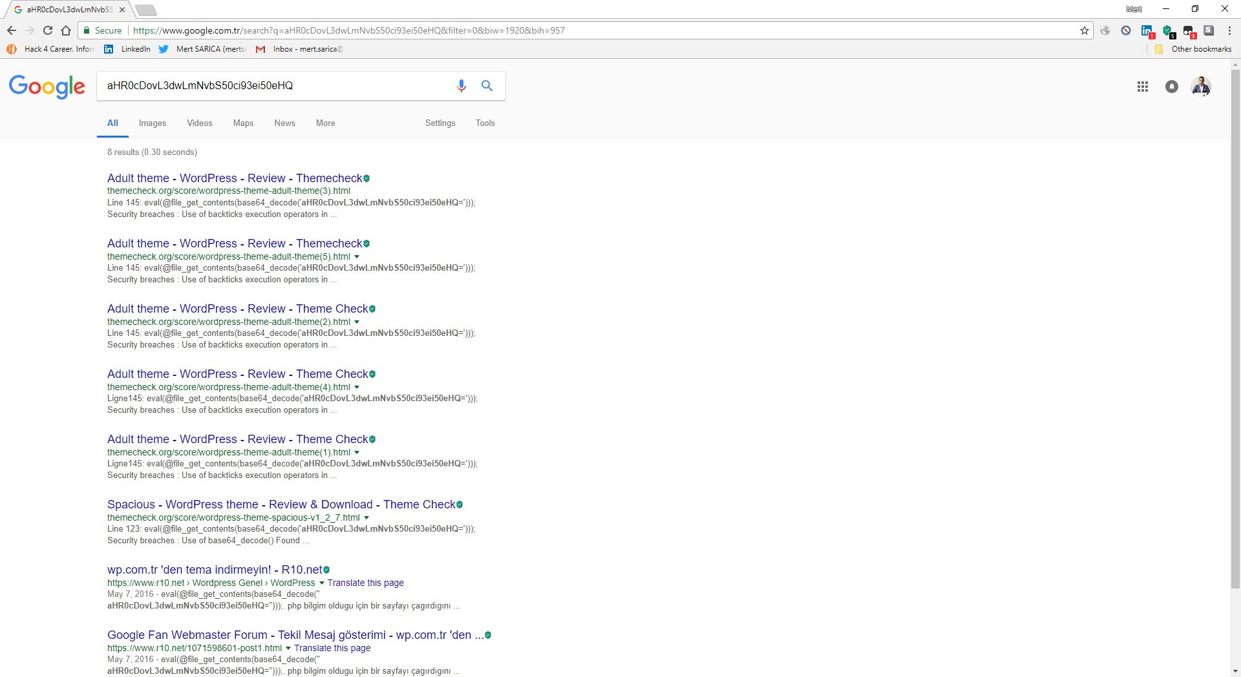
Task: Expand the arrow after adult-theme(4).html URL
Action: click(x=357, y=388)
